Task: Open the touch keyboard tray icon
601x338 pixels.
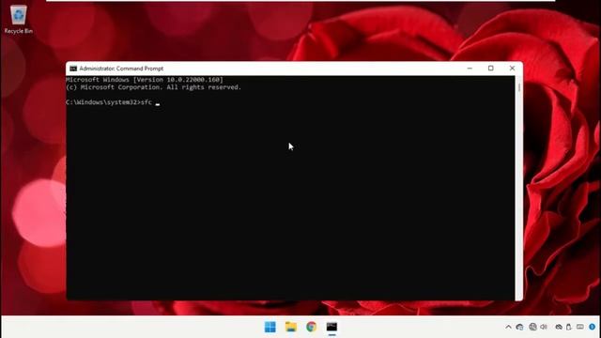Action: coord(580,327)
